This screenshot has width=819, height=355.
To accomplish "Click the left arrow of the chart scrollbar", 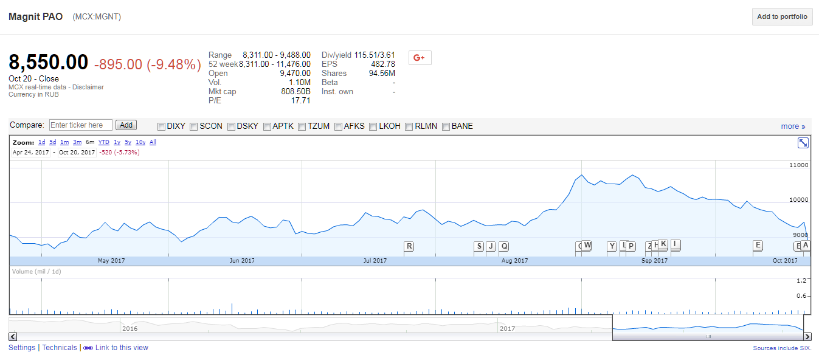I will point(12,336).
